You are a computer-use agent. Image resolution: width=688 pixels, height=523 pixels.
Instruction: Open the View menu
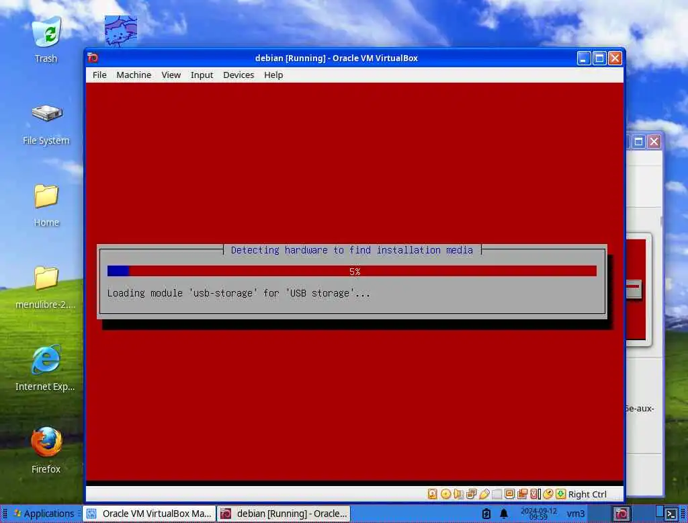coord(171,75)
